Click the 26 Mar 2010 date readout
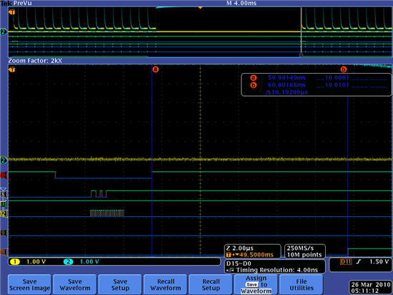The width and height of the screenshot is (393, 295). 371,285
